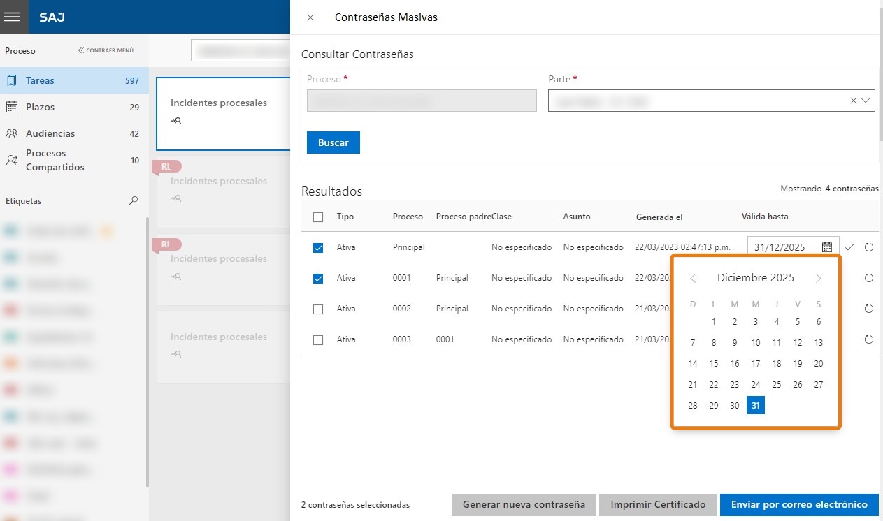This screenshot has height=521, width=883.
Task: Click the Tareas clipboard icon
Action: (x=11, y=80)
